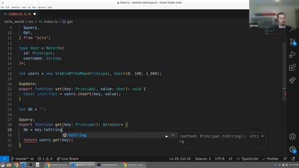Select the index.ts editor tab
Viewport: 299px width, 168px height.
[19, 14]
